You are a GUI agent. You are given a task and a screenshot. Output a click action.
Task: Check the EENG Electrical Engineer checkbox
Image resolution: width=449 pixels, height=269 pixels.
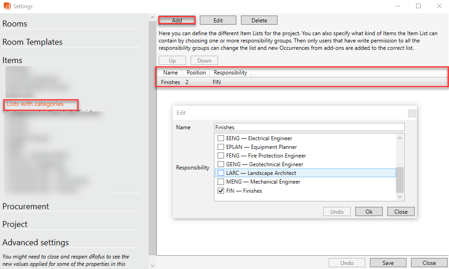point(221,138)
